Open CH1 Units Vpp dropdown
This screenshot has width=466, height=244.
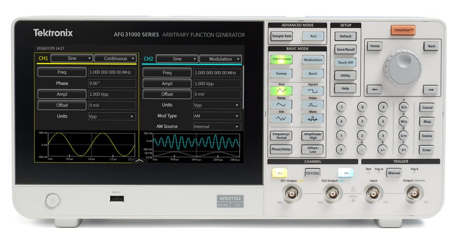click(x=112, y=117)
